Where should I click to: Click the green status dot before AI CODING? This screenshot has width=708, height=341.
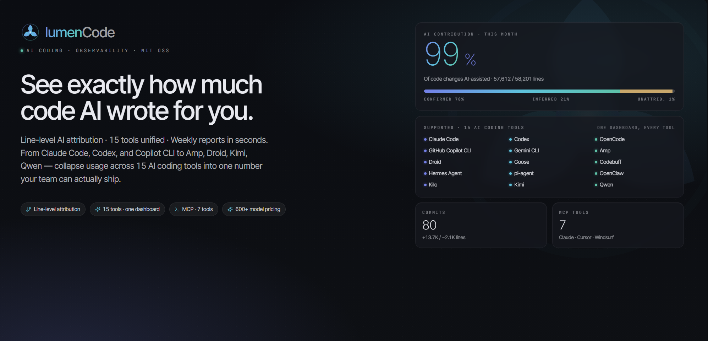click(22, 51)
